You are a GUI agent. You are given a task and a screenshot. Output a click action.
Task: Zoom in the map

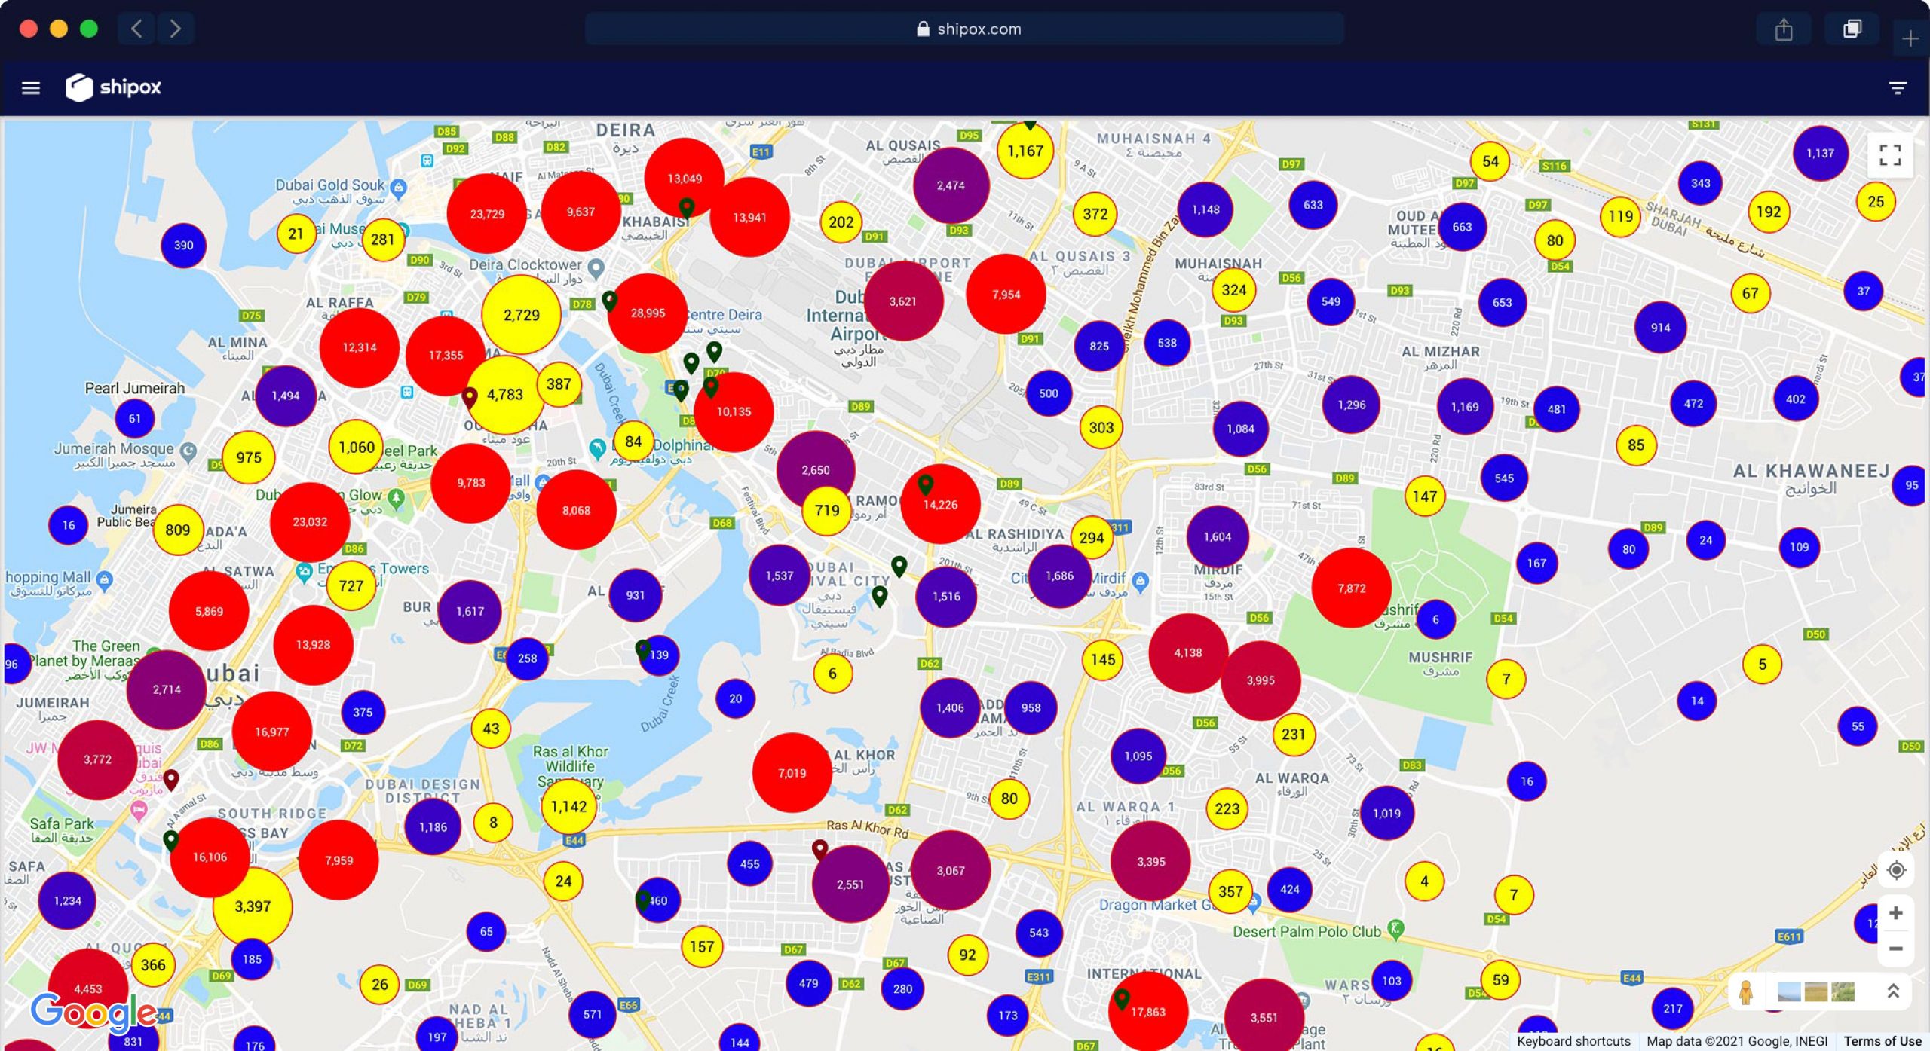(1896, 913)
